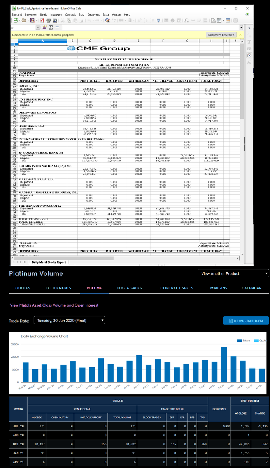Open the Function Wizard fx icon
This screenshot has height=468, width=270.
tap(44, 28)
